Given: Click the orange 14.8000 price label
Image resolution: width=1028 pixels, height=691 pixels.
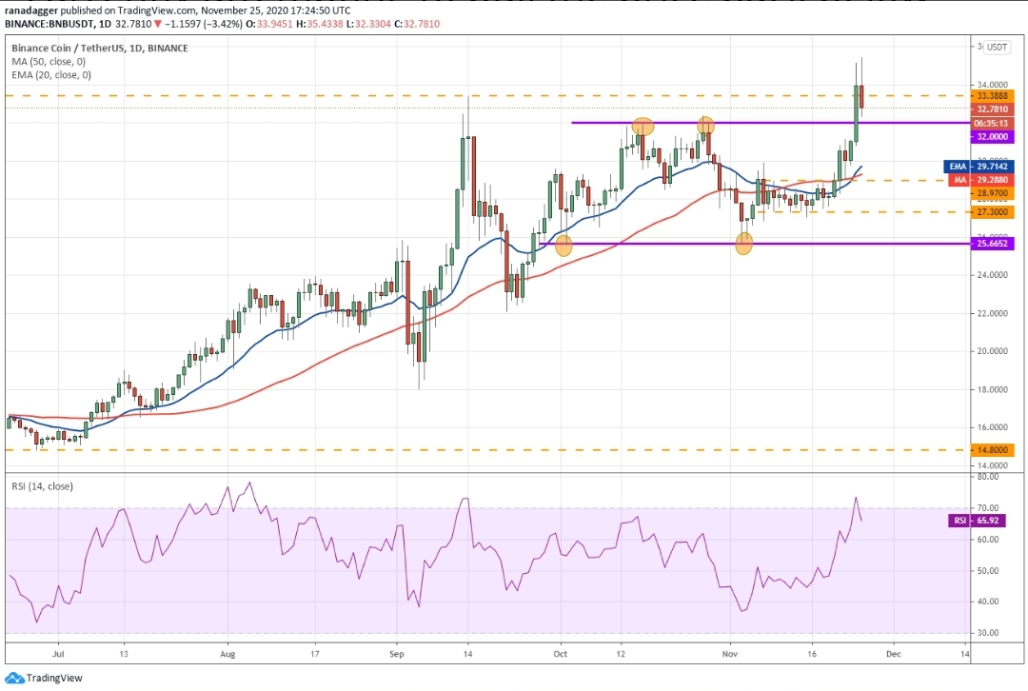Looking at the screenshot, I should (993, 450).
